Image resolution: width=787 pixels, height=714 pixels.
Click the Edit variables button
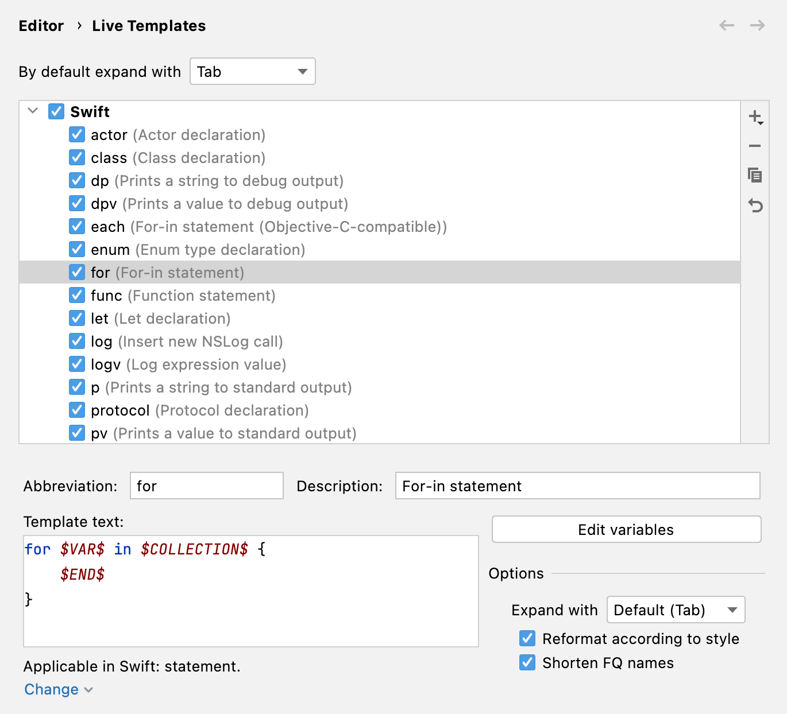[x=626, y=529]
